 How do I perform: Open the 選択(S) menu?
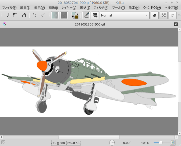85,8
